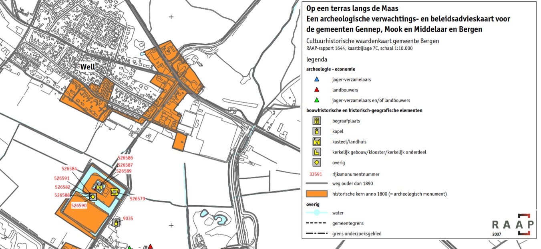Image resolution: width=541 pixels, height=249 pixels.
Task: Click the cross tick mark right of 9035
Action: (x=171, y=225)
